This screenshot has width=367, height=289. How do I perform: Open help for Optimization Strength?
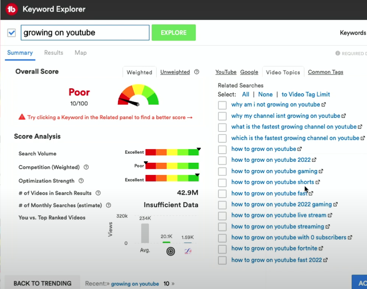click(x=81, y=181)
